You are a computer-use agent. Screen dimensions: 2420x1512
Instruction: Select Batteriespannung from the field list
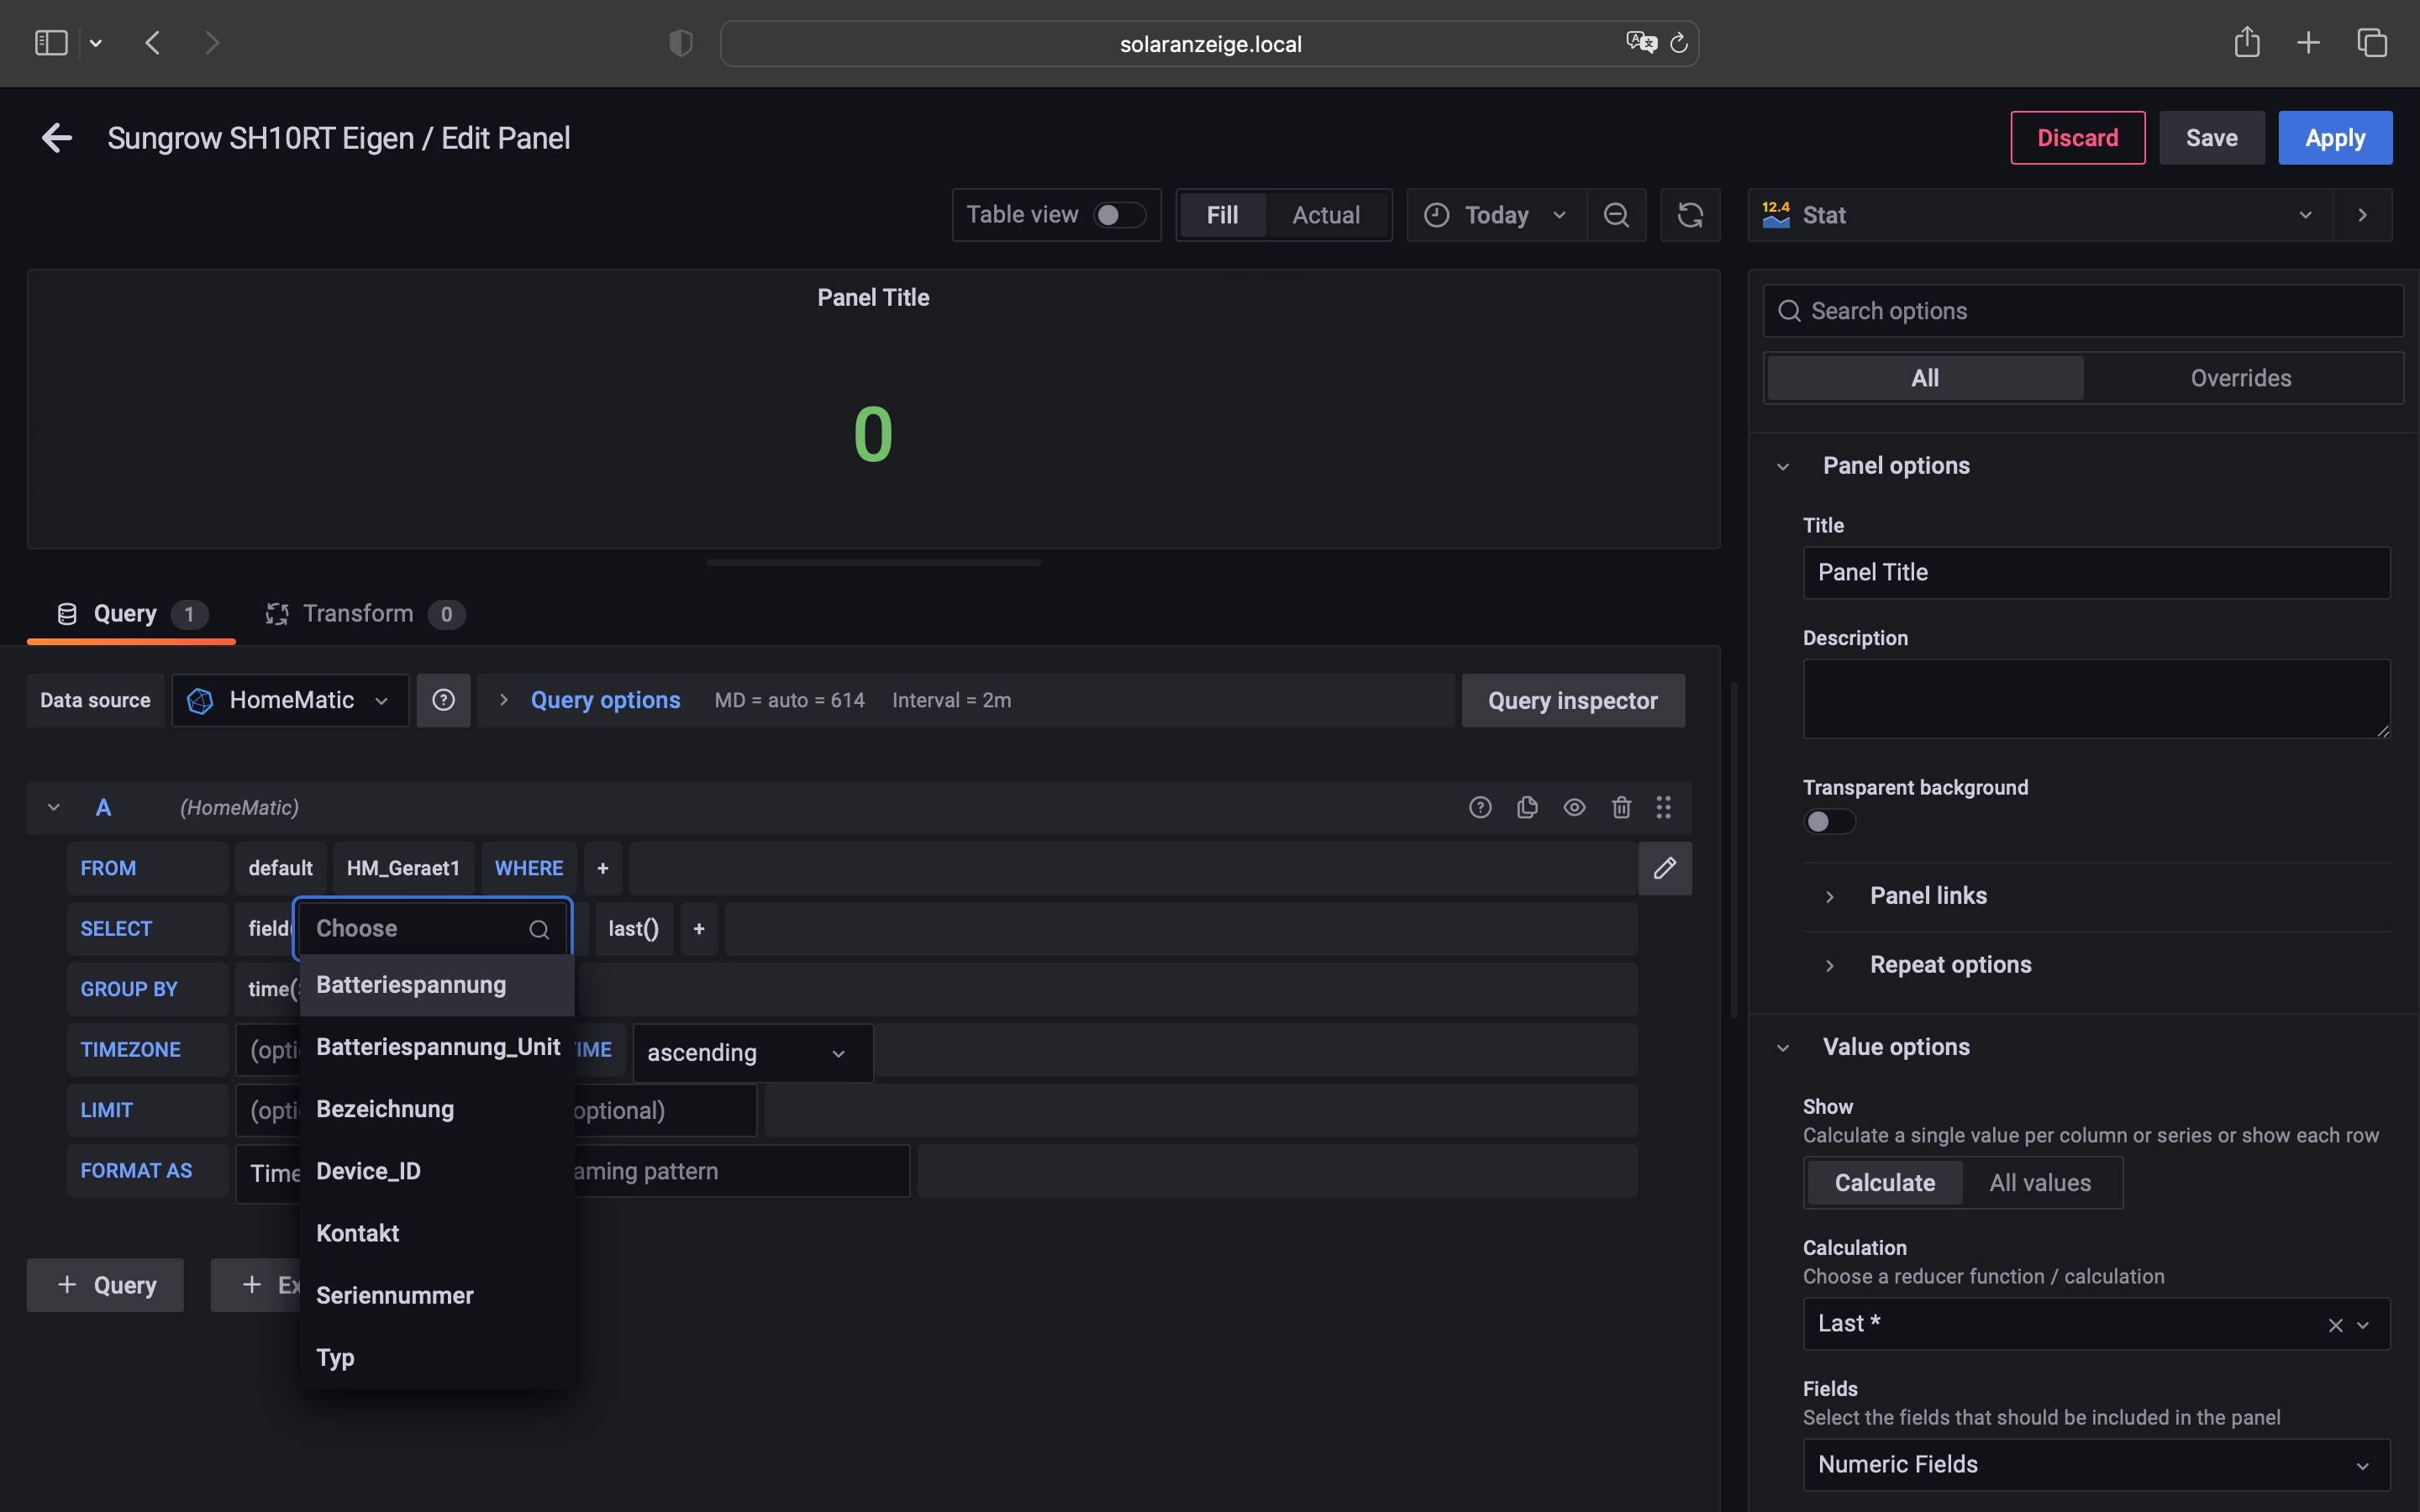click(411, 985)
